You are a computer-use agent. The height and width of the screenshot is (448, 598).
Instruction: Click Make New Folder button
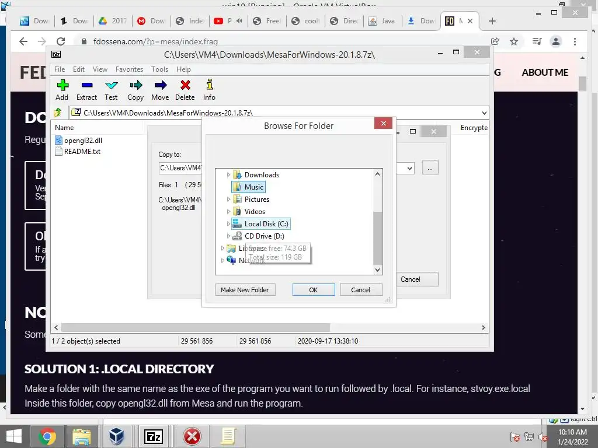coord(245,290)
